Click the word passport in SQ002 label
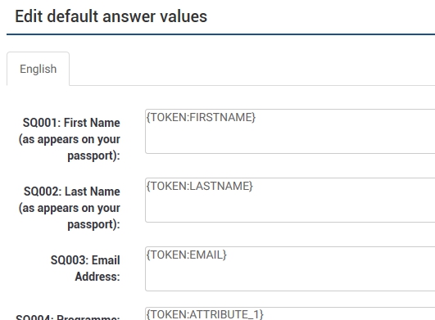The width and height of the screenshot is (435, 320). click(90, 224)
